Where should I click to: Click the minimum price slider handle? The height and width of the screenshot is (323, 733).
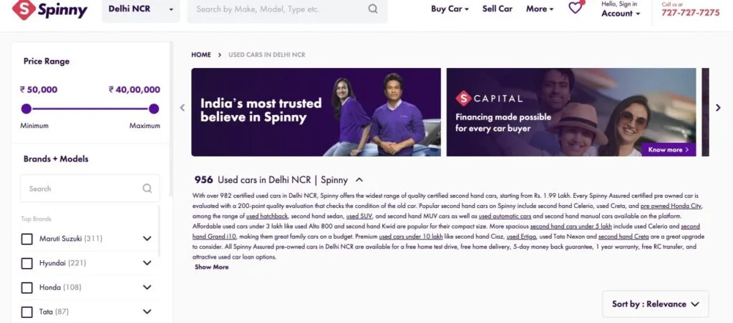(26, 109)
